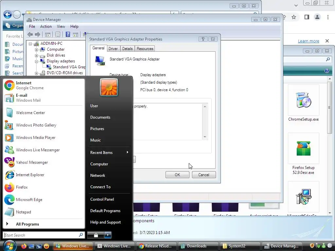Open Notepad from Start menu
The height and width of the screenshot is (251, 335).
point(44,212)
